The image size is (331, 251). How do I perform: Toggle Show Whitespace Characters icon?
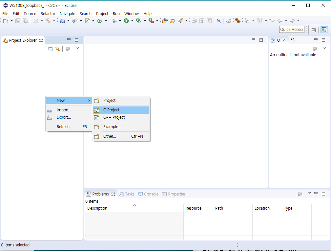(209, 21)
